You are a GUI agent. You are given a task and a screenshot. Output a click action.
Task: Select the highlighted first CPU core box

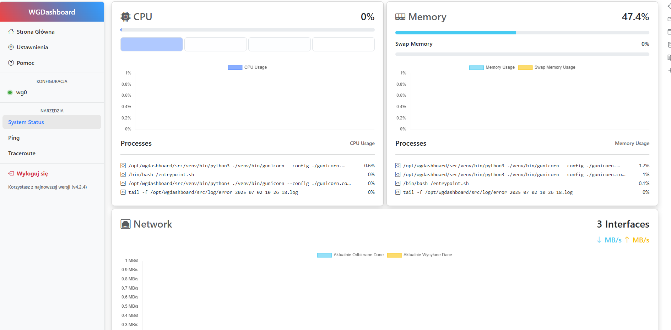click(152, 44)
